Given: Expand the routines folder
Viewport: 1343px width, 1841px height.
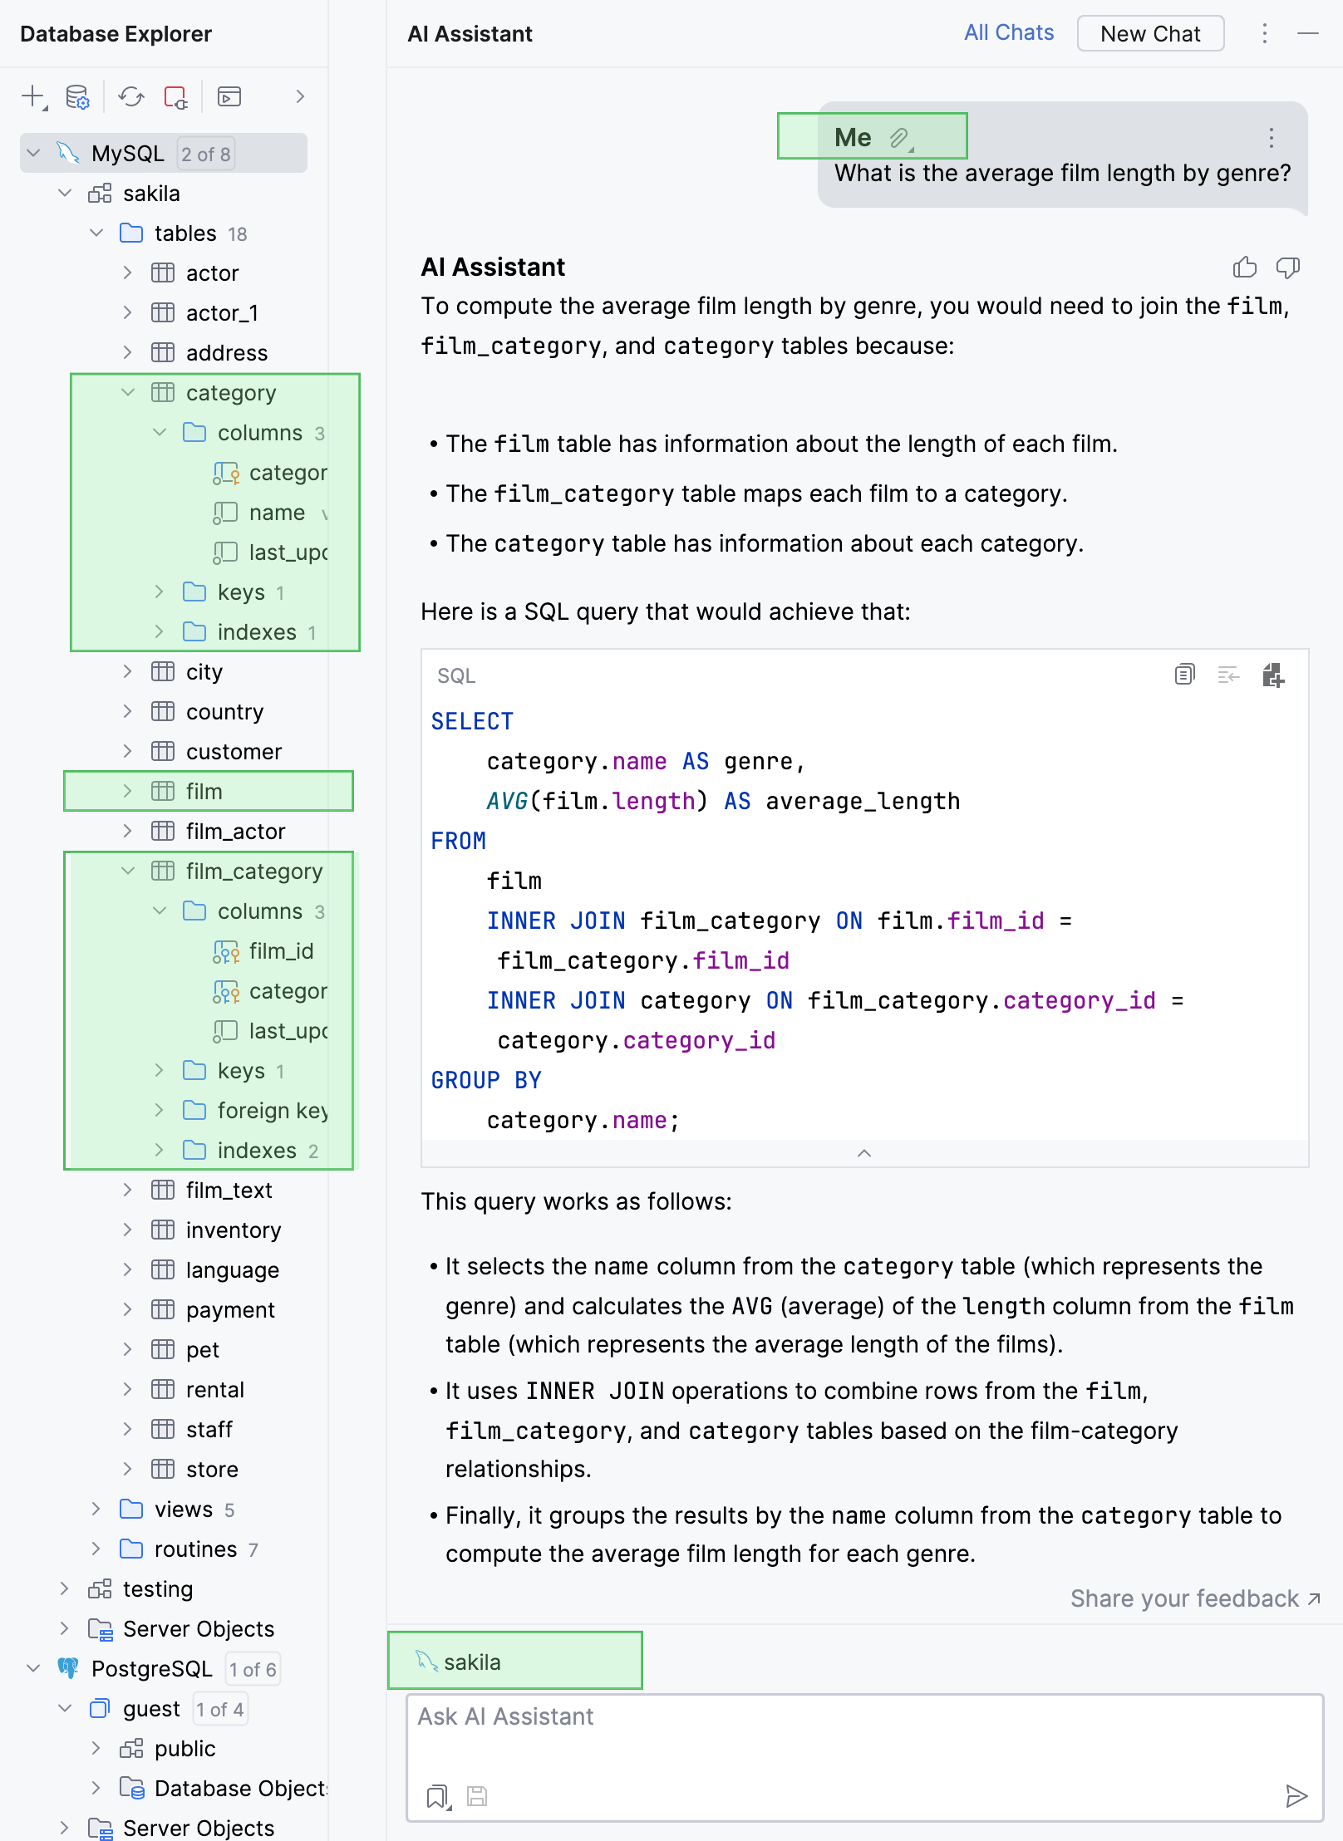Looking at the screenshot, I should 96,1549.
